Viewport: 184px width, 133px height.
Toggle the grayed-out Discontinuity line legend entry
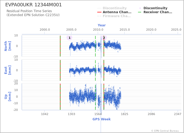point(112,8)
